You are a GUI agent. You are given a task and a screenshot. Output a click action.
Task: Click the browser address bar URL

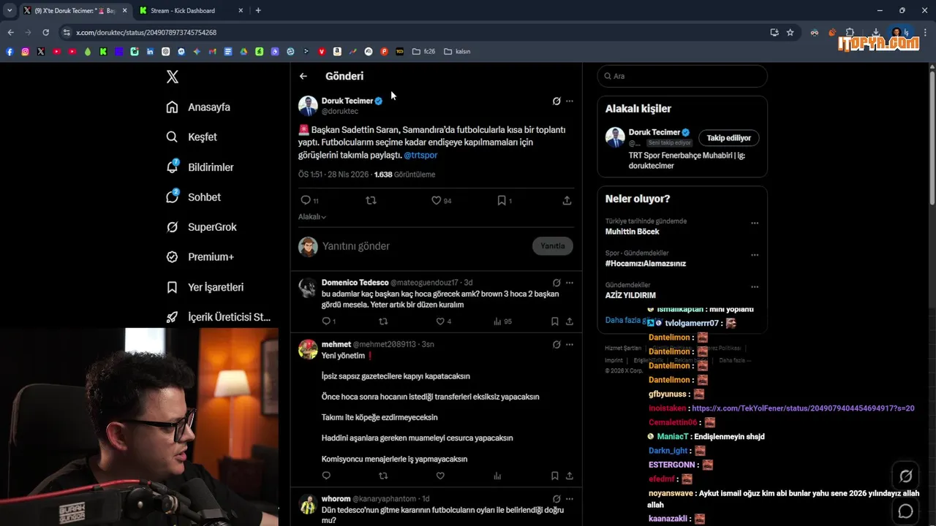click(x=146, y=32)
